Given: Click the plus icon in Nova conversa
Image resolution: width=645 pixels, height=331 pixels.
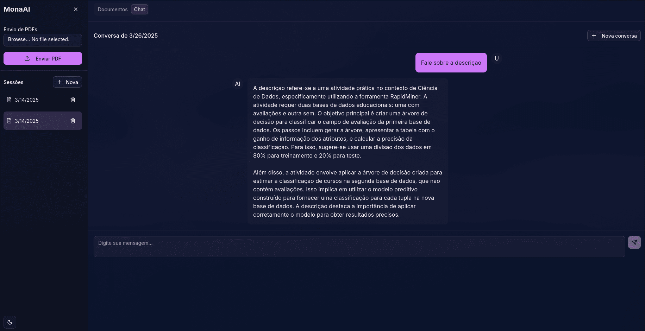Looking at the screenshot, I should (594, 36).
